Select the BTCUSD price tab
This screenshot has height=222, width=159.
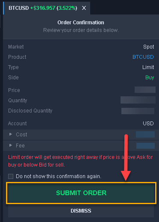43,8
